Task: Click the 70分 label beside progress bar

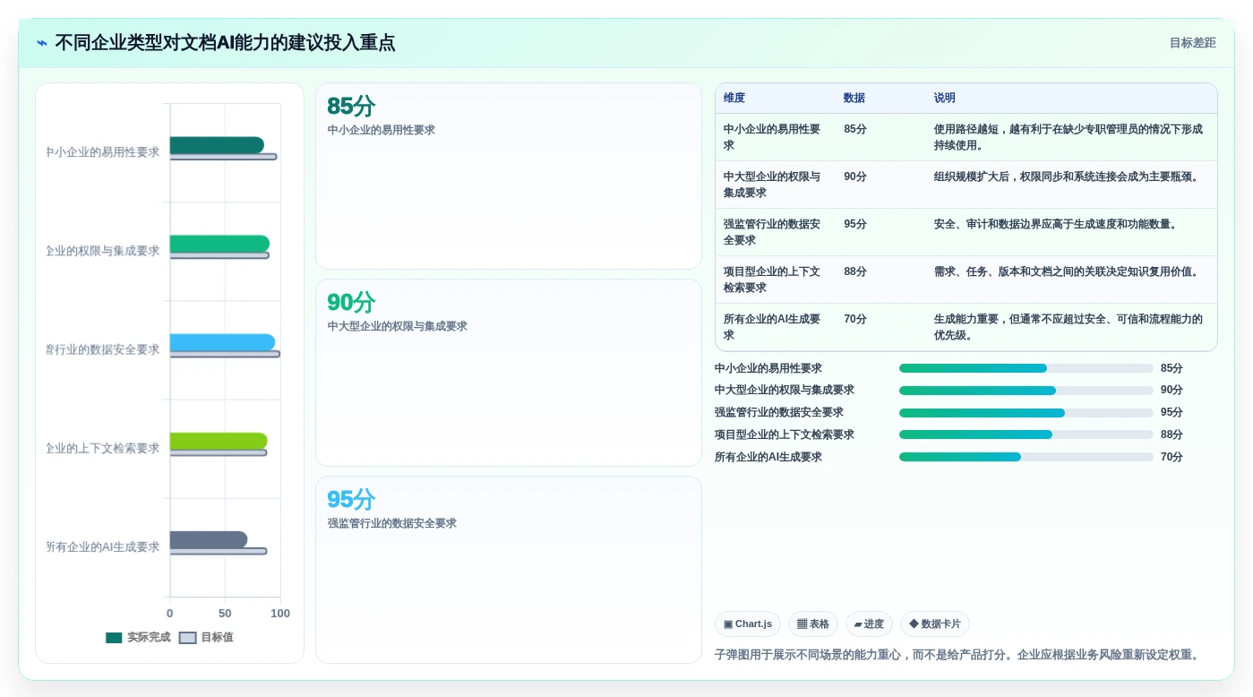Action: tap(1171, 457)
